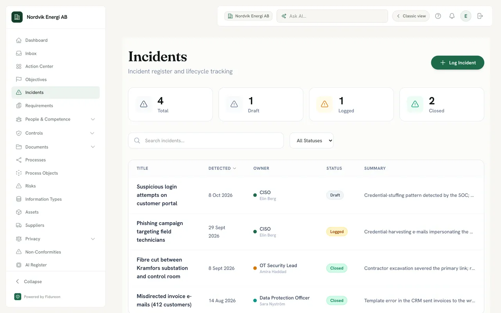Open Misdirected invoice e-mails (412 customers)
The width and height of the screenshot is (501, 313).
pyautogui.click(x=164, y=300)
